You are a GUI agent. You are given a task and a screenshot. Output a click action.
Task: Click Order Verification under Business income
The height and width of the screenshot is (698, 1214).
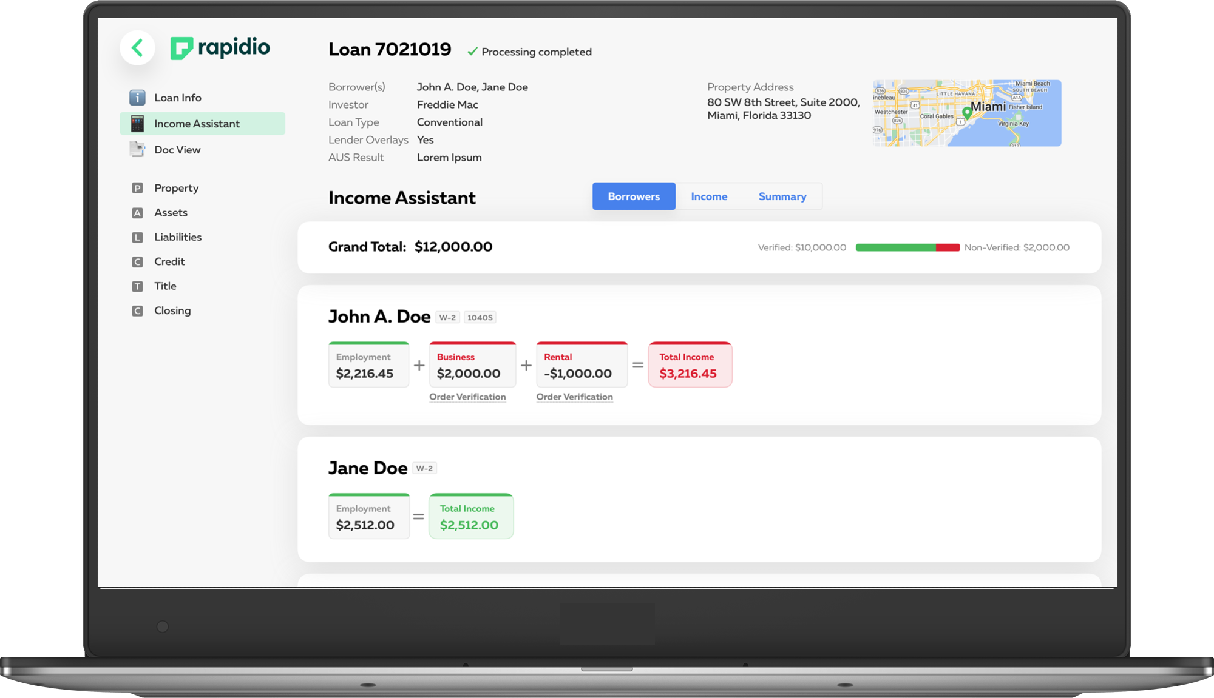coord(467,397)
